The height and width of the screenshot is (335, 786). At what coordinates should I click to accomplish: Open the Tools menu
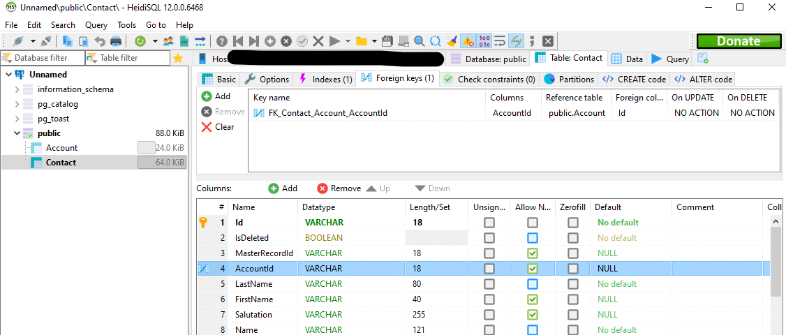127,24
